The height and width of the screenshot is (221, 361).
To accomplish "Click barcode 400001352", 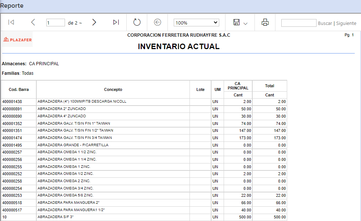I will 12,124.
